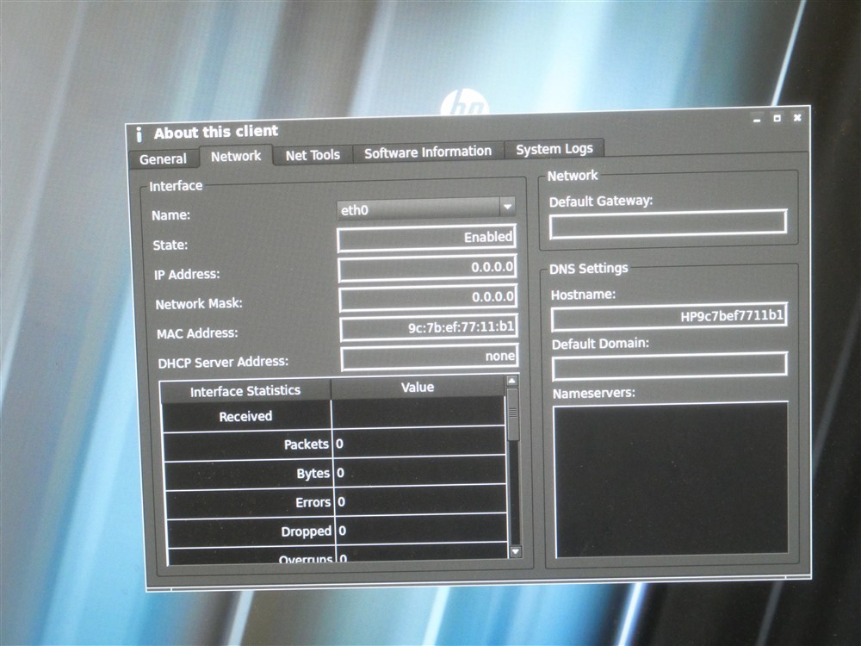Click the Hostname field
Viewport: 861px width, 646px height.
(669, 316)
